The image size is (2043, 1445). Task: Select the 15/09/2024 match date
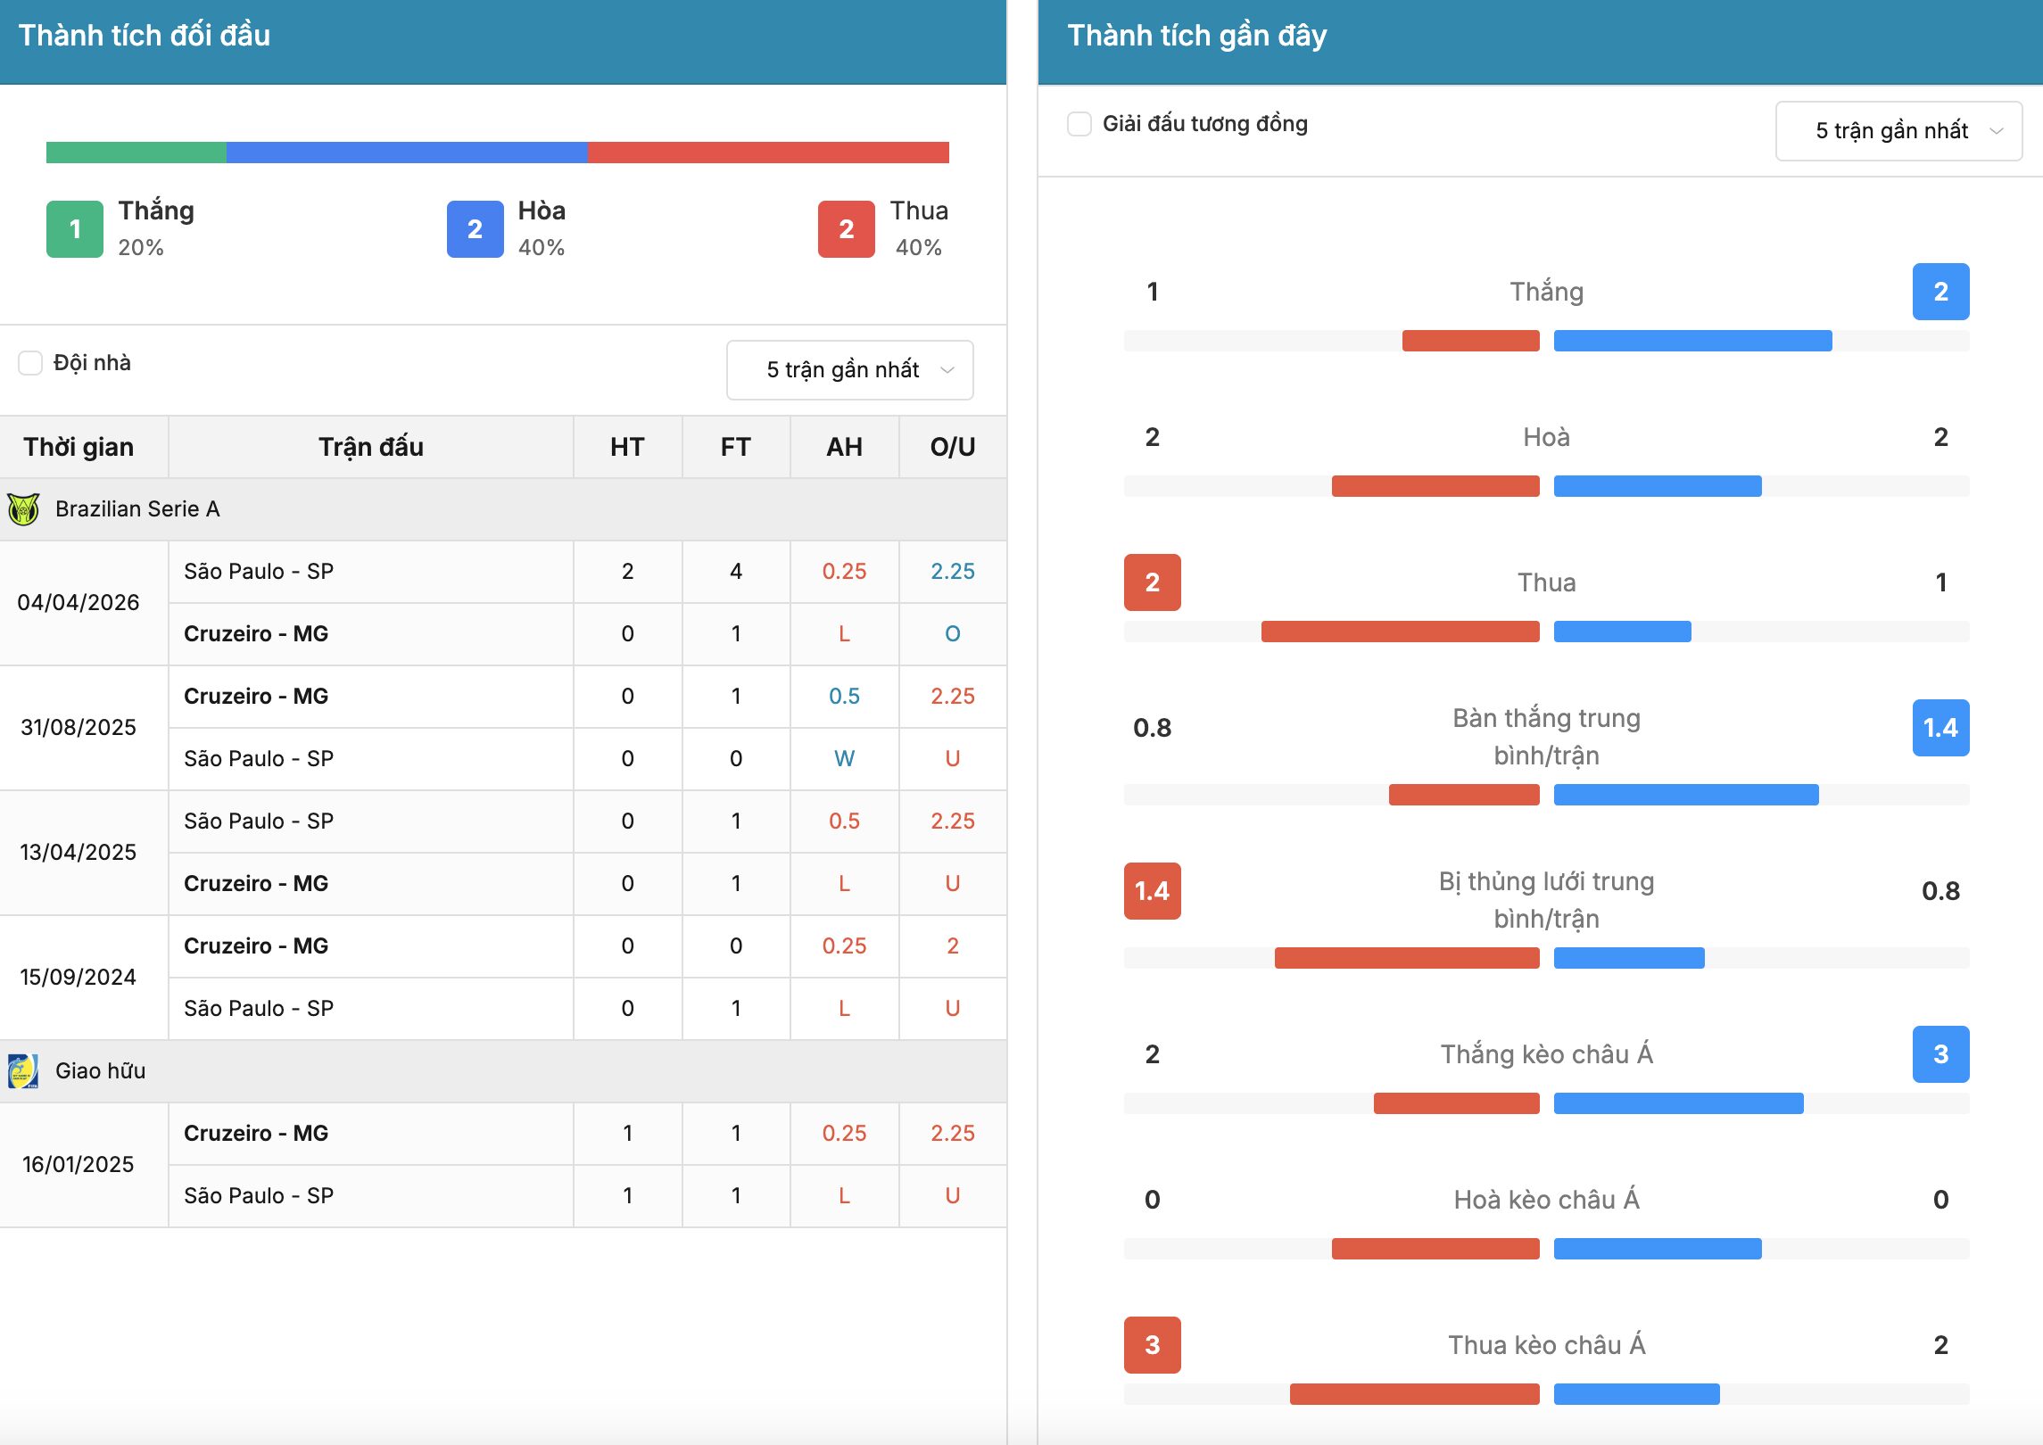point(79,978)
